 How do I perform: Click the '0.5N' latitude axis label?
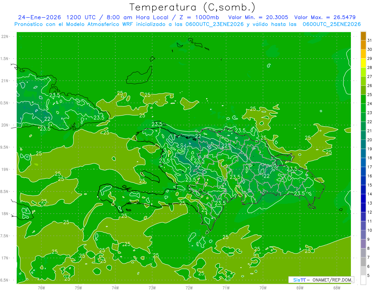point(5,103)
